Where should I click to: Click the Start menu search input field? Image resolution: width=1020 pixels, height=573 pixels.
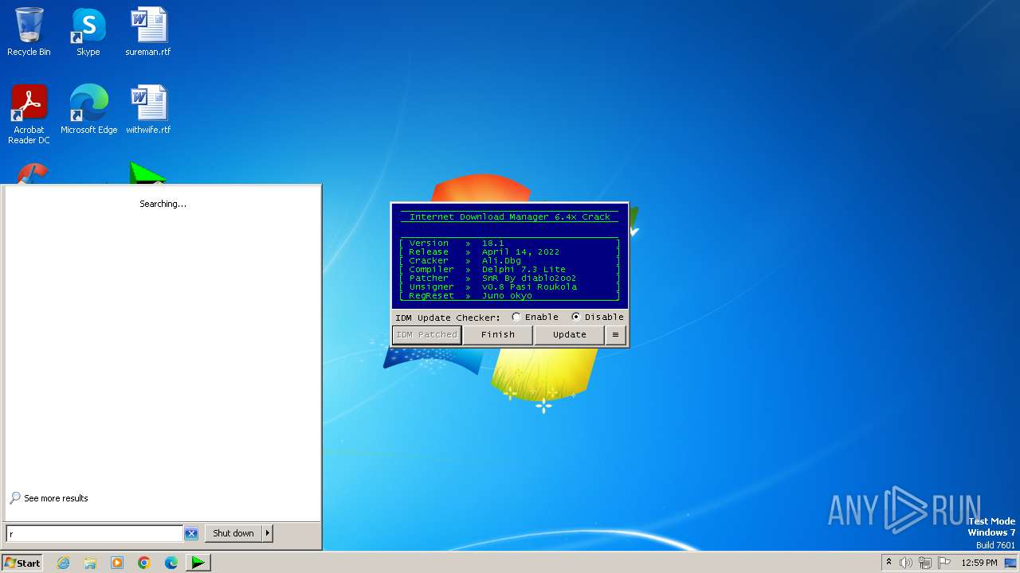(x=95, y=534)
